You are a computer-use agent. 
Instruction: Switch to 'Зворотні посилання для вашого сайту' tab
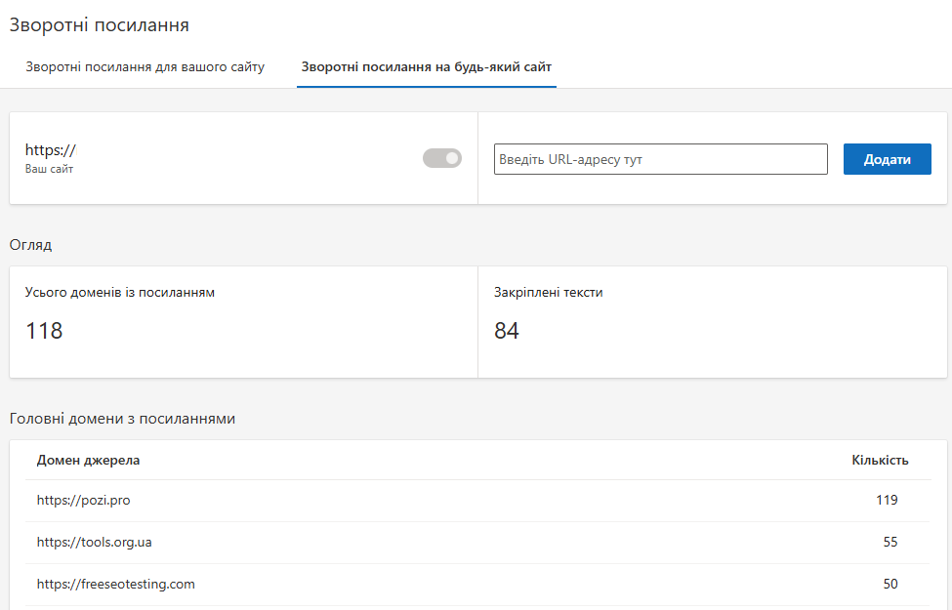click(145, 67)
